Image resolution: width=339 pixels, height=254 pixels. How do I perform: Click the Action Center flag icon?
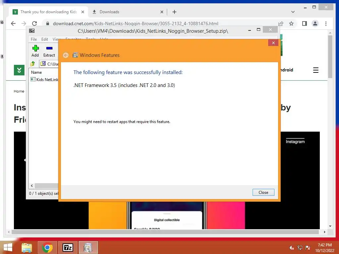point(308,248)
